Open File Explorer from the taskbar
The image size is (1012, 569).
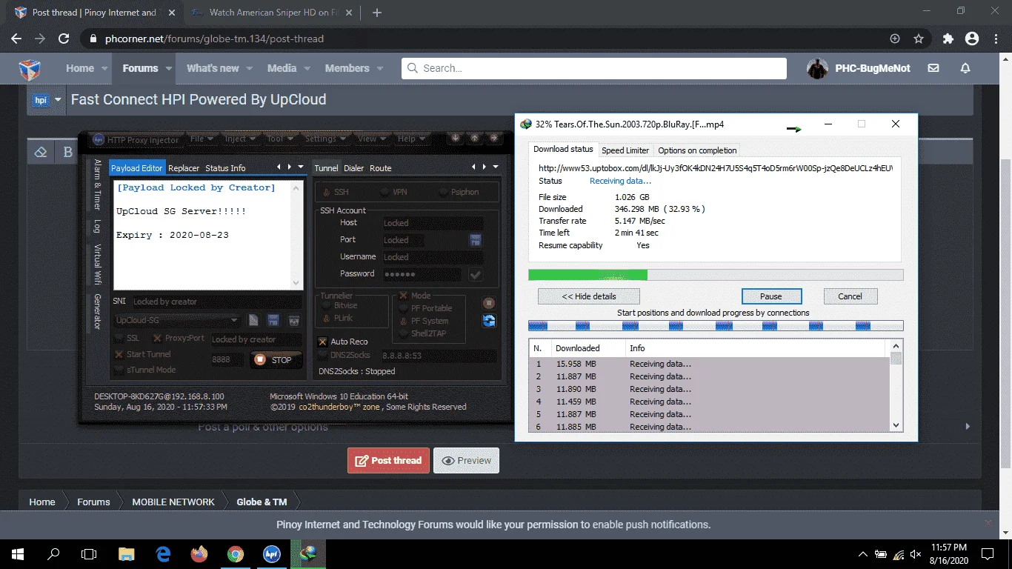127,553
